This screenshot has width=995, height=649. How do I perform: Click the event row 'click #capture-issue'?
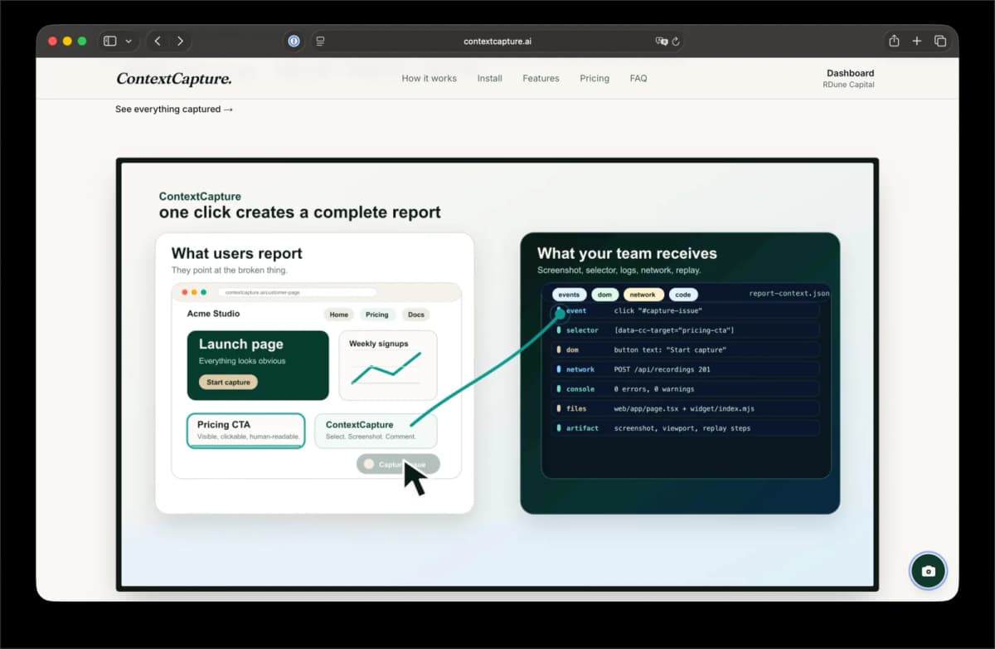pos(685,310)
